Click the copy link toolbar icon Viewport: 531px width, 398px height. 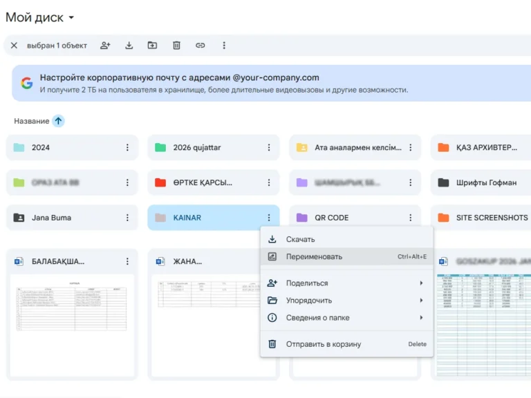(x=200, y=46)
